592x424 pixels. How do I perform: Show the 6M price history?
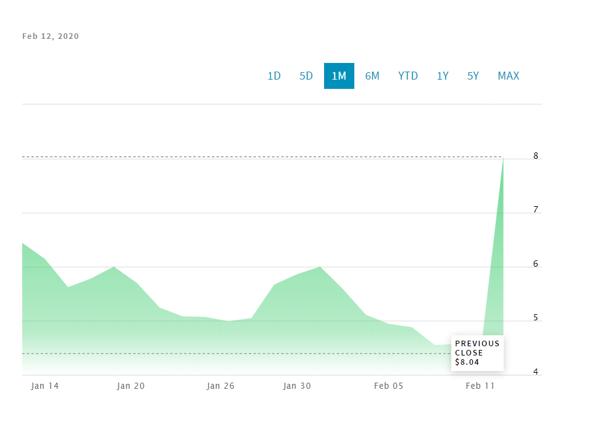[372, 76]
